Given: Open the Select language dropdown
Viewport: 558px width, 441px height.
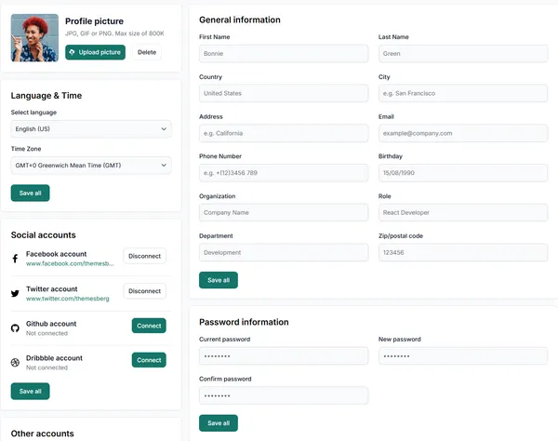Looking at the screenshot, I should (x=91, y=128).
